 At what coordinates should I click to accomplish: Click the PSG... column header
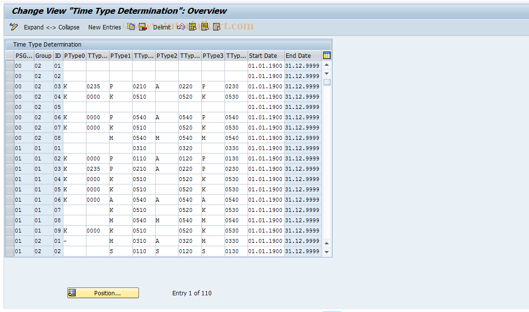[x=24, y=56]
